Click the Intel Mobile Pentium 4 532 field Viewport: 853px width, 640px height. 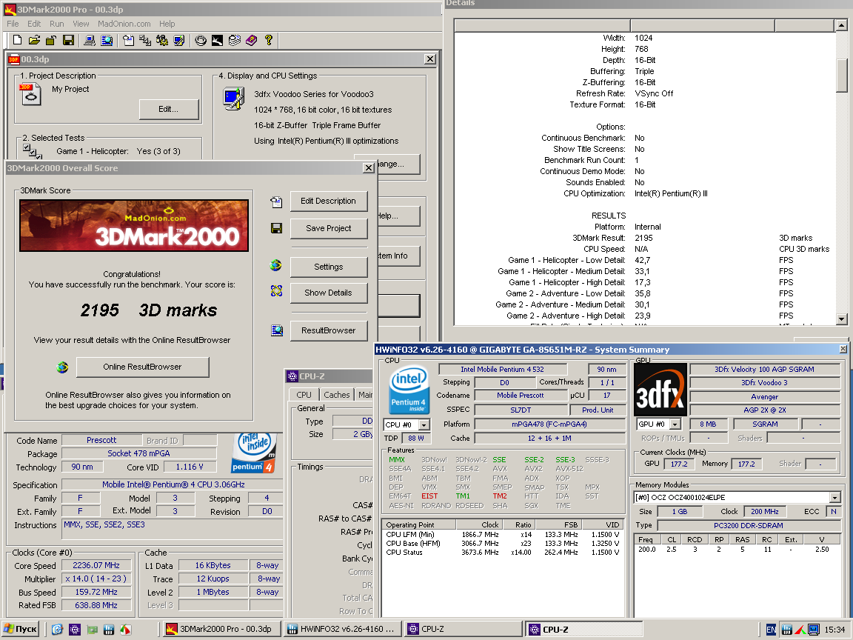(x=502, y=370)
